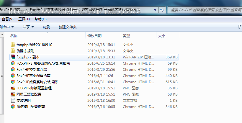242x123 pixels.
Task: Click size 440 KB
Action: (172, 76)
